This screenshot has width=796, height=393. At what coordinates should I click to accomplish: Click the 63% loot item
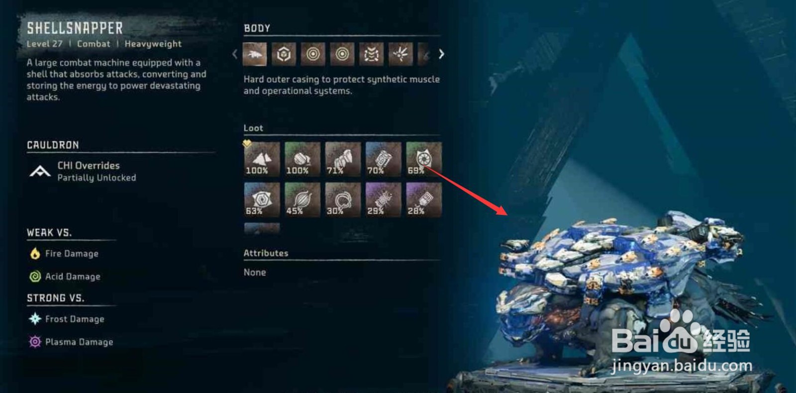point(262,199)
